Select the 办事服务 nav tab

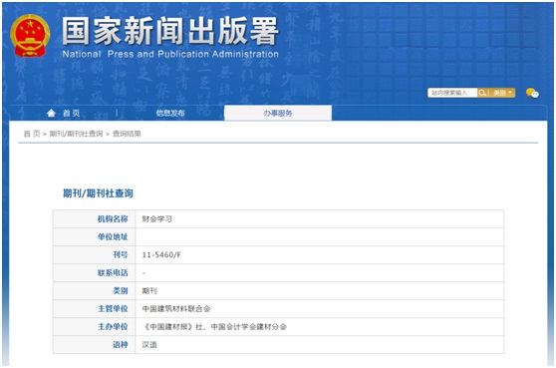pos(278,113)
